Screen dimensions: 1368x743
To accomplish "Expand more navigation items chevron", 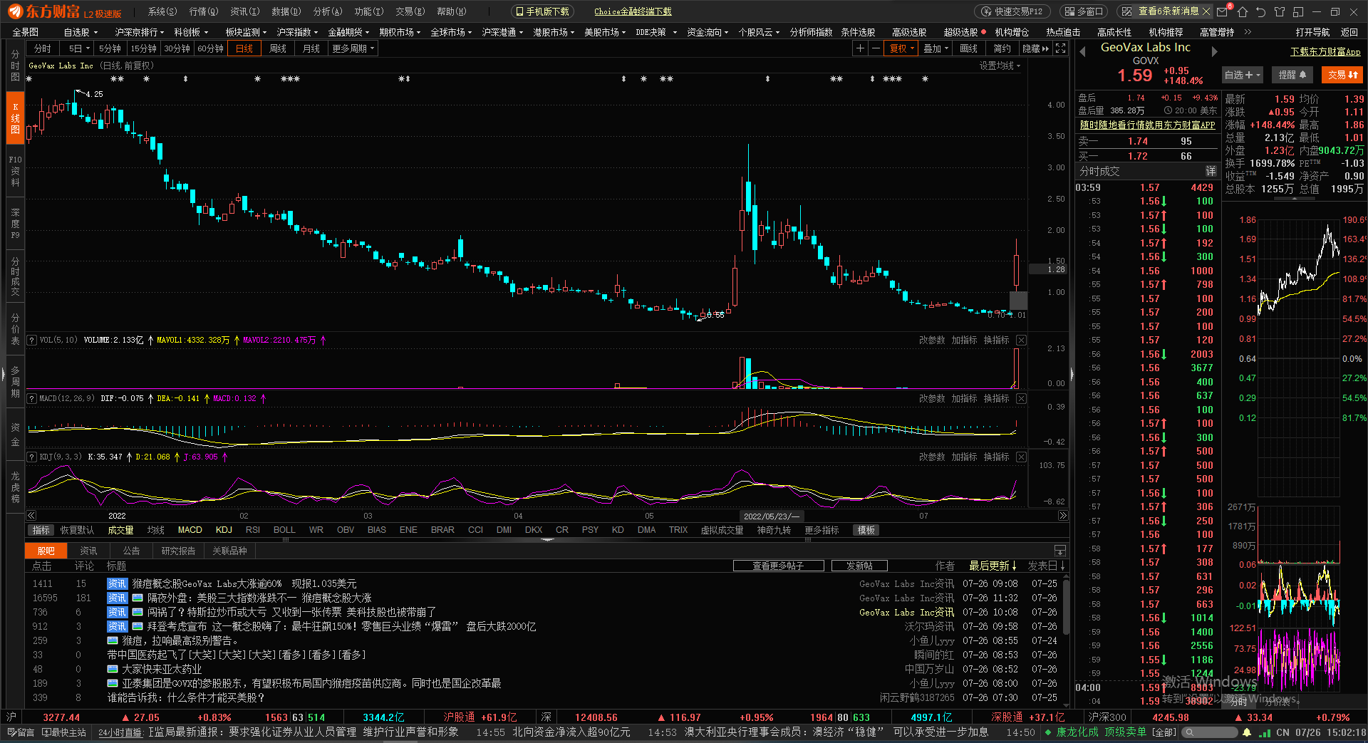I will (1248, 32).
